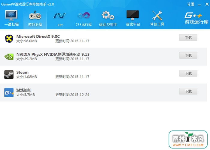Click NVIDIA PhysX row's 更新时间:2015-11-17 text
The width and height of the screenshot is (210, 150).
[72, 59]
